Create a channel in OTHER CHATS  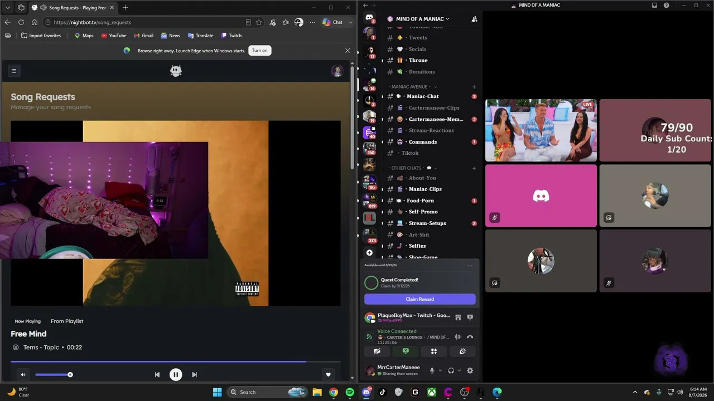tap(474, 168)
